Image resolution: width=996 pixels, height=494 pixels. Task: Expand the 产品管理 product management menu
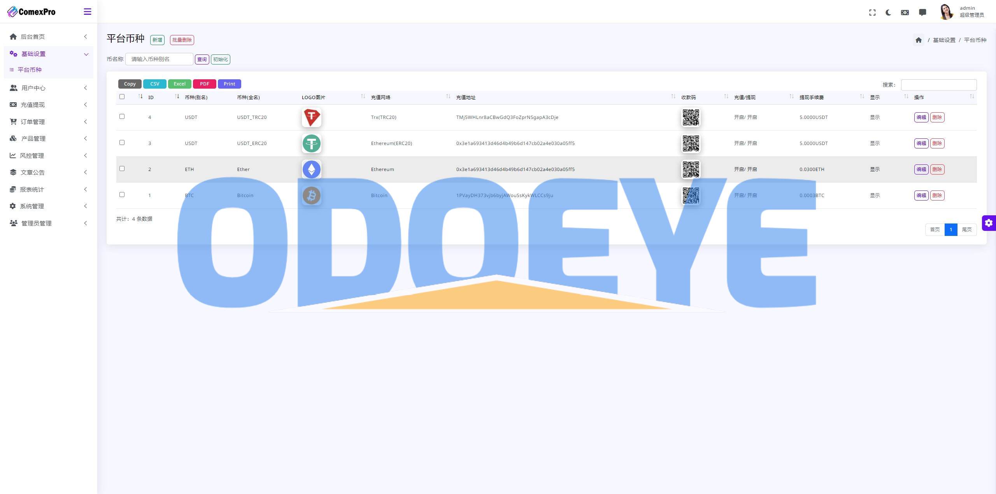pyautogui.click(x=47, y=138)
